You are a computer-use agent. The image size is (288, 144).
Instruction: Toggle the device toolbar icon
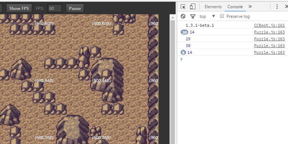[x=192, y=6]
